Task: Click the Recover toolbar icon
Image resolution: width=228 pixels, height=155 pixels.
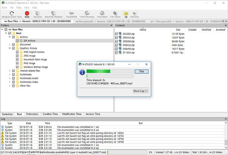Action: [x=38, y=13]
